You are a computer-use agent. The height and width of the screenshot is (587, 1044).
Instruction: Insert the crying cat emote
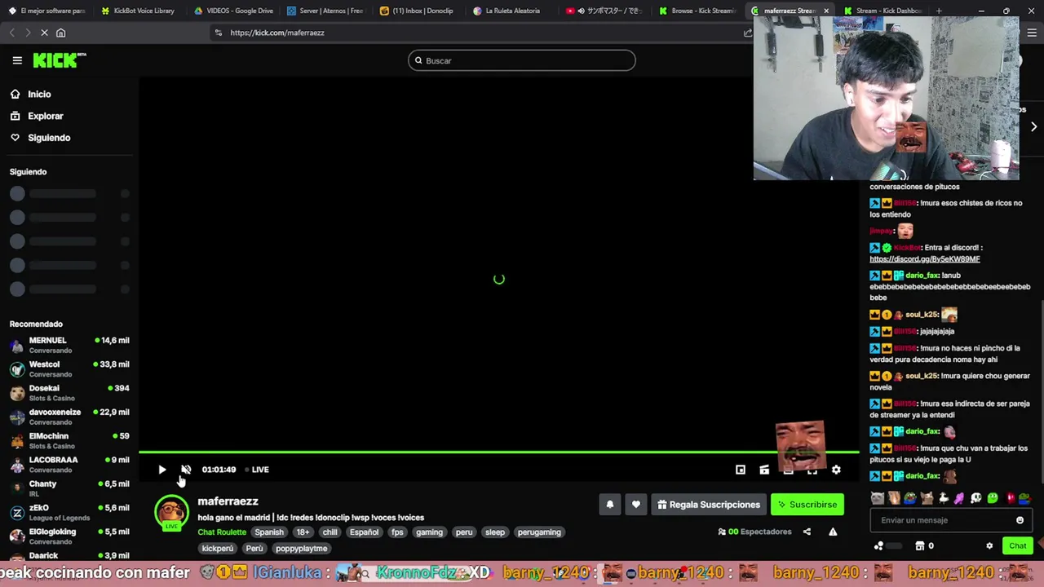pyautogui.click(x=878, y=498)
